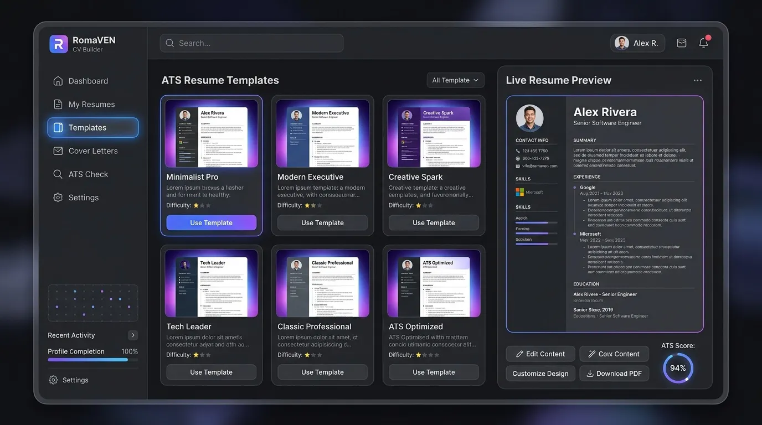
Task: Click the Aeecia skill bar in preview
Action: pos(537,222)
